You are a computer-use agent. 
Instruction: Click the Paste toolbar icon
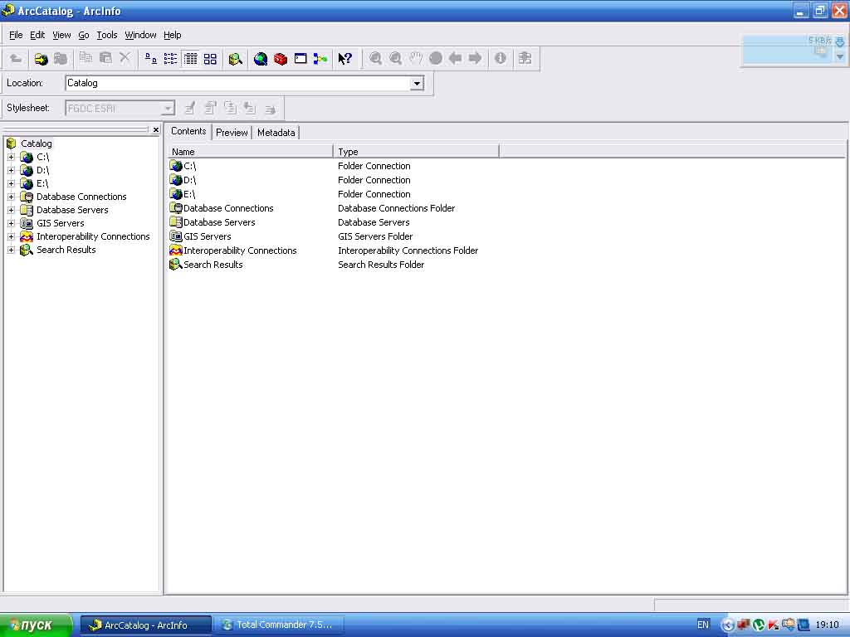[105, 57]
